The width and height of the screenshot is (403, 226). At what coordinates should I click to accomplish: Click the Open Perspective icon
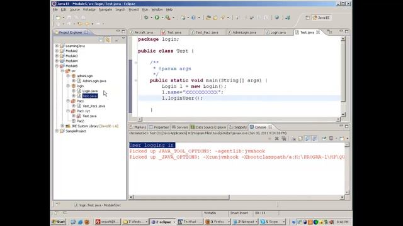click(307, 18)
